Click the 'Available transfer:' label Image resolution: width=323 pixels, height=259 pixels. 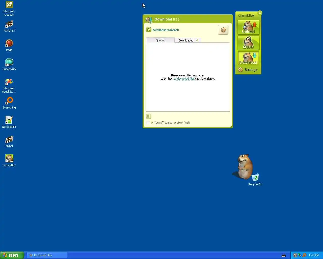pyautogui.click(x=166, y=30)
